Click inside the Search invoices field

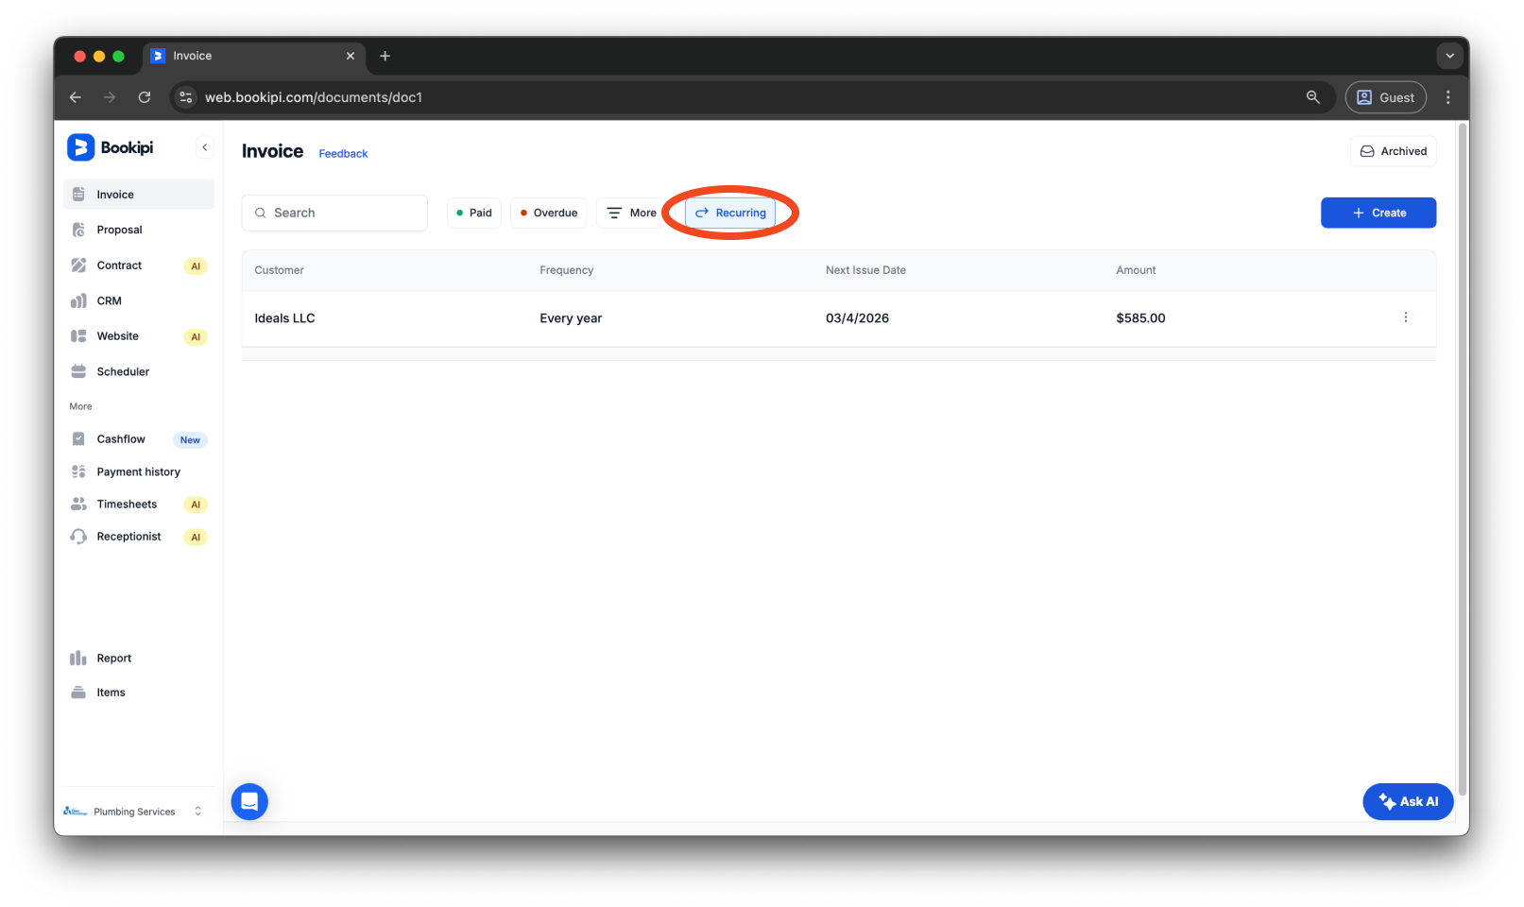(x=334, y=213)
